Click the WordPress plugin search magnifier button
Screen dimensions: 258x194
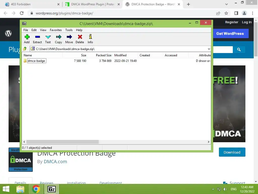click(239, 50)
